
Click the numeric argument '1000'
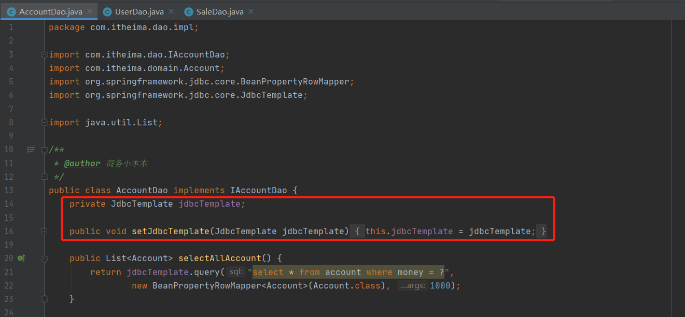[440, 285]
